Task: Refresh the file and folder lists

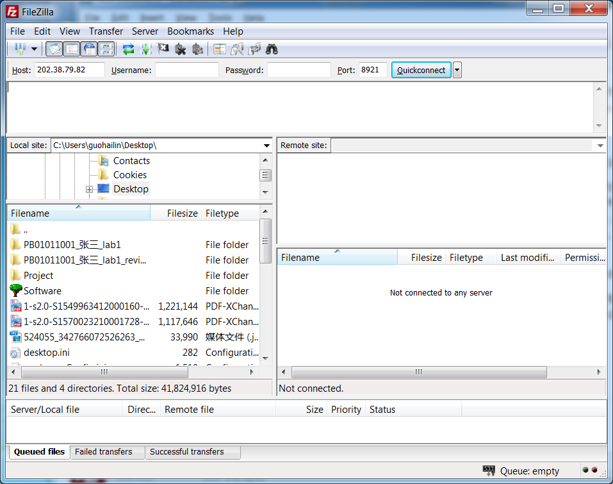Action: (x=128, y=49)
